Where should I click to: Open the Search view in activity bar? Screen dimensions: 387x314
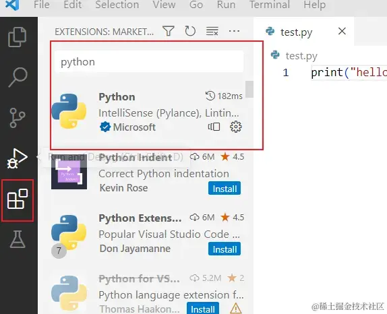(18, 77)
